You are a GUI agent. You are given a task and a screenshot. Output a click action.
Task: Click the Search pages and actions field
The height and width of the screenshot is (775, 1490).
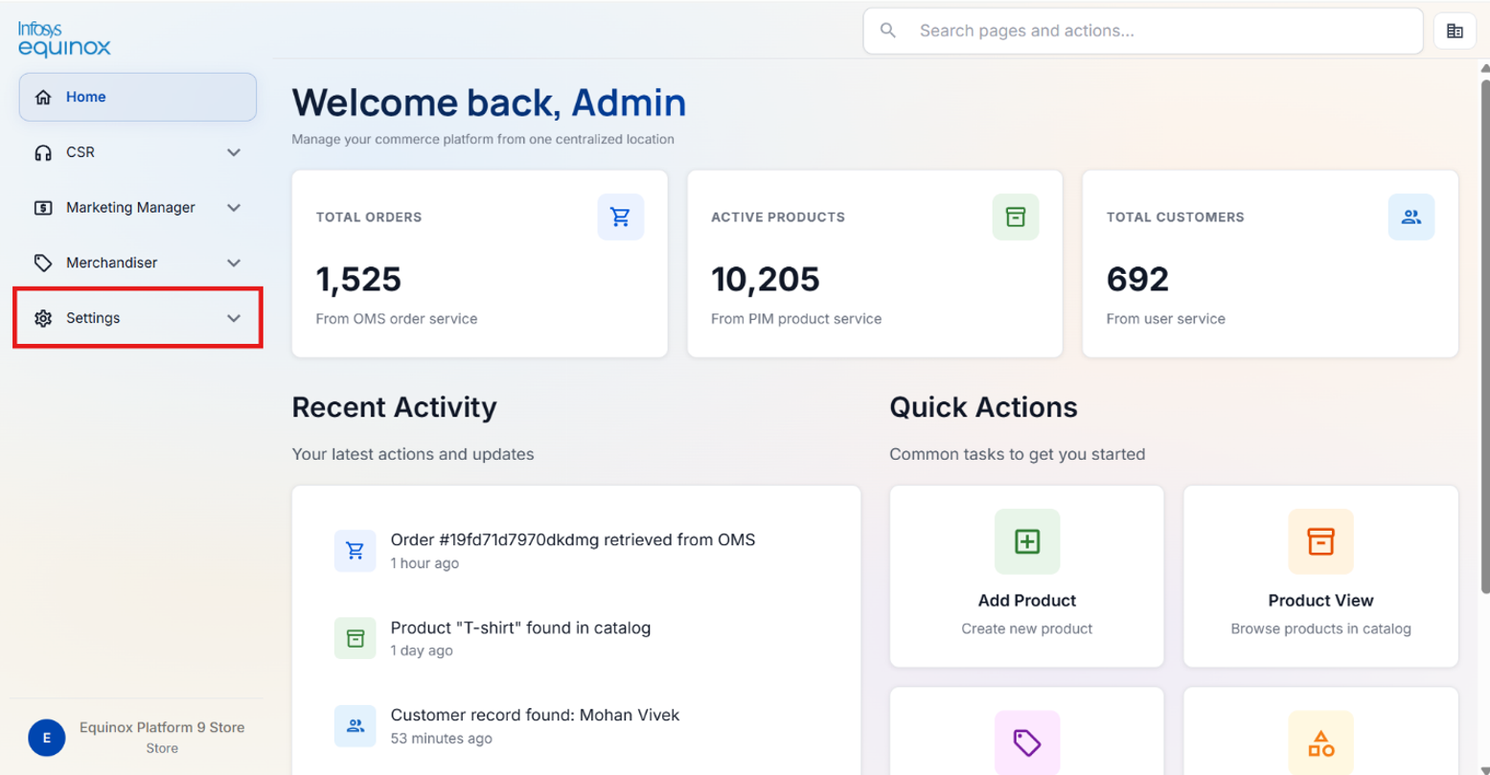click(1143, 31)
